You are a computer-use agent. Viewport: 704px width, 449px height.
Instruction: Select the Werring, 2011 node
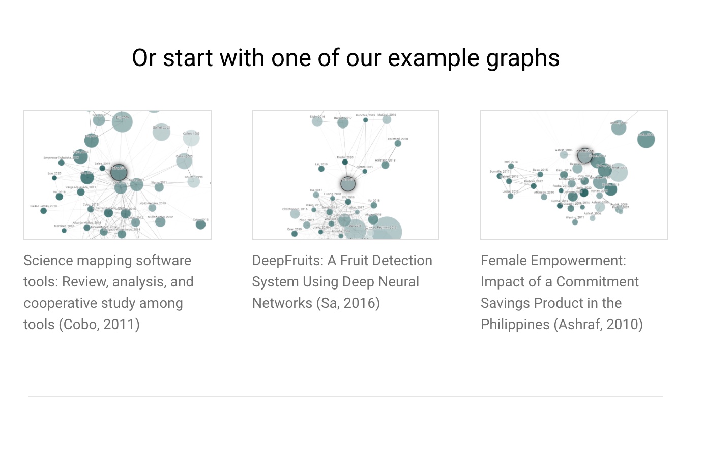[x=575, y=222]
